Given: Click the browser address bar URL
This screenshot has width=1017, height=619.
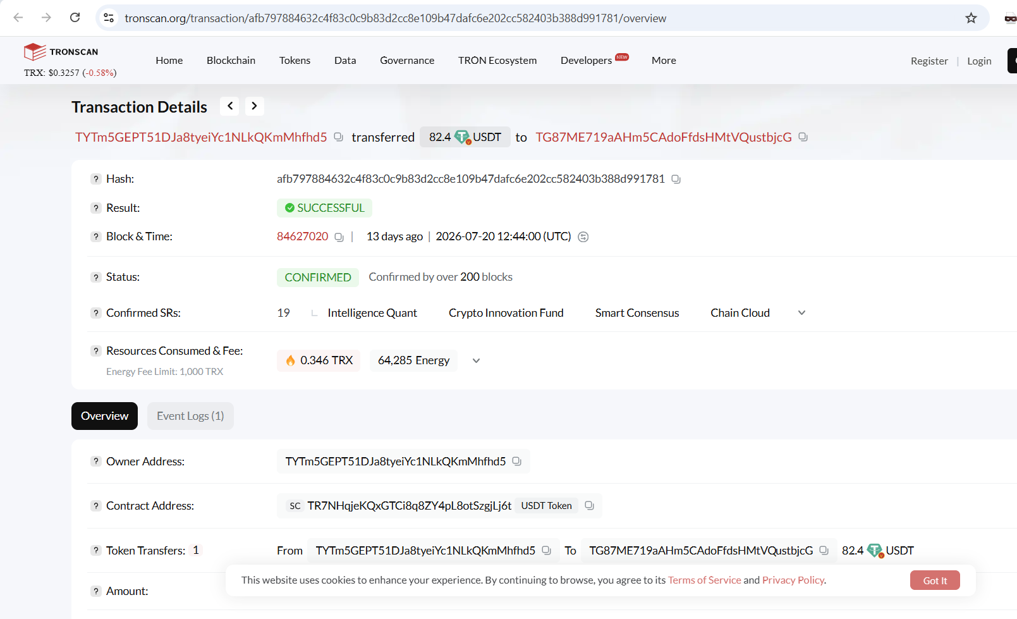Looking at the screenshot, I should 395,18.
